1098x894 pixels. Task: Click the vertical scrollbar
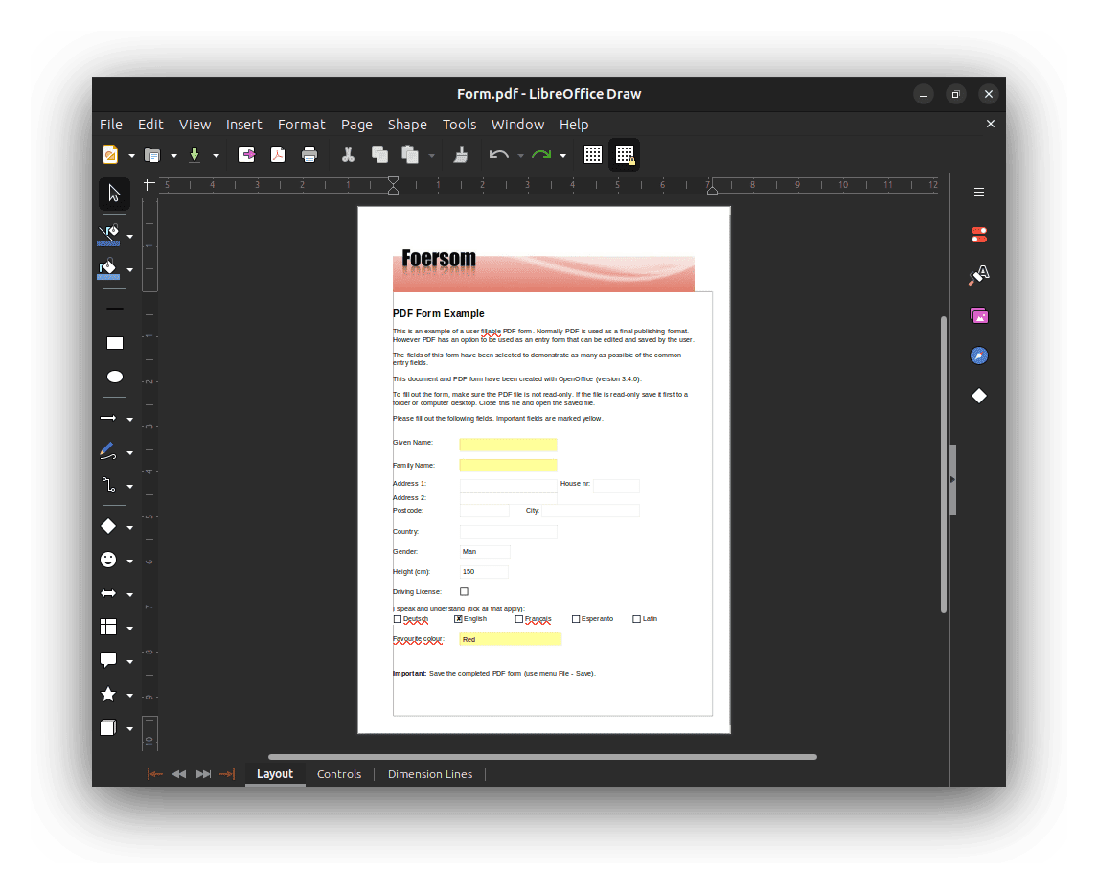(x=943, y=465)
